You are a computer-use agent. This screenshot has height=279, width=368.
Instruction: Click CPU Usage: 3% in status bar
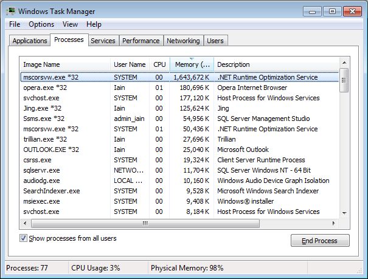pos(95,267)
